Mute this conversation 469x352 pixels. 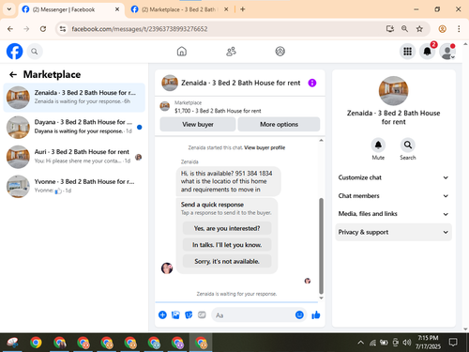pyautogui.click(x=378, y=145)
